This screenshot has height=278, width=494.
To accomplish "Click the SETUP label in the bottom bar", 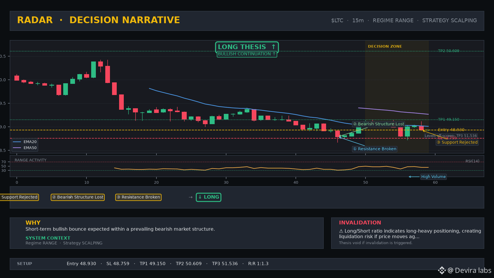I will click(24, 264).
